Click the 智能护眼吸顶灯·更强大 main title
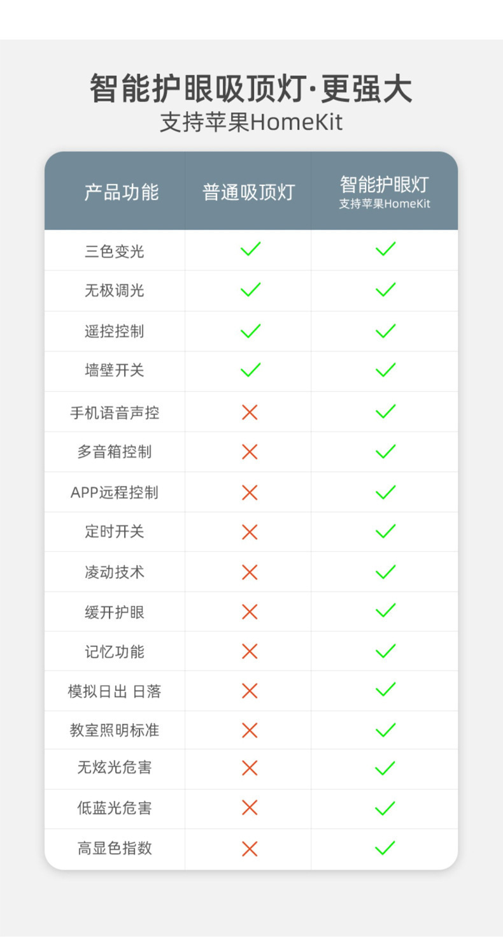Viewport: 503px width, 952px height. point(251,89)
